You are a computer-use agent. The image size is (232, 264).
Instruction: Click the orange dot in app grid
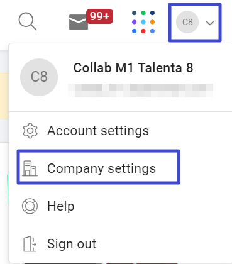point(152,22)
